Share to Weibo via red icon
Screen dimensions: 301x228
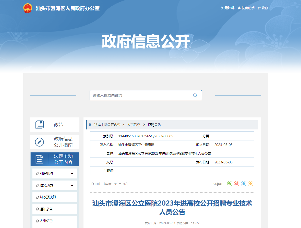237,184
